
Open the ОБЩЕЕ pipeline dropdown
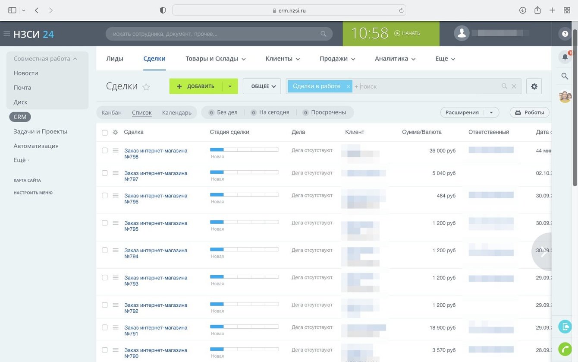[262, 86]
